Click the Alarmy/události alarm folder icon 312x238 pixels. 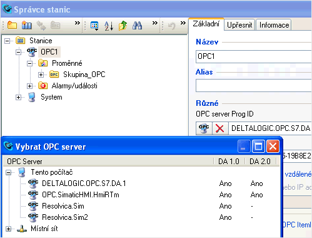(43, 86)
